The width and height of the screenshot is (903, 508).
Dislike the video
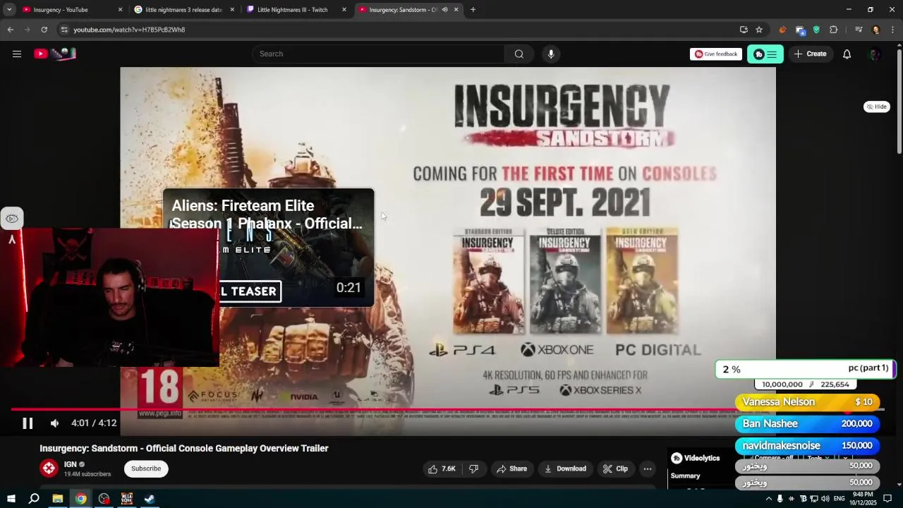[x=474, y=468]
